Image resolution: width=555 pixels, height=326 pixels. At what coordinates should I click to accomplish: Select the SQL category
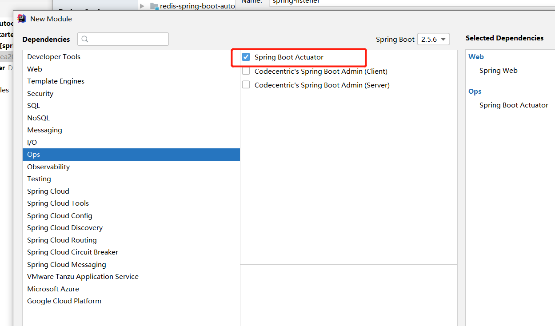pyautogui.click(x=131, y=106)
